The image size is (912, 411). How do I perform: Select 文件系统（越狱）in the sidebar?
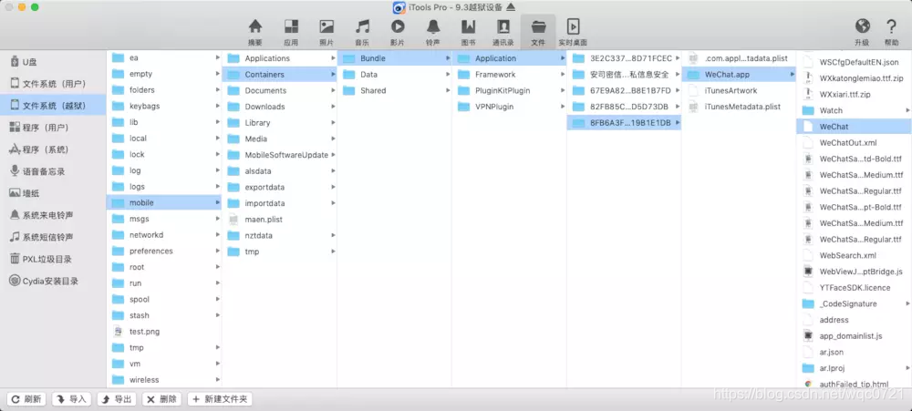54,106
